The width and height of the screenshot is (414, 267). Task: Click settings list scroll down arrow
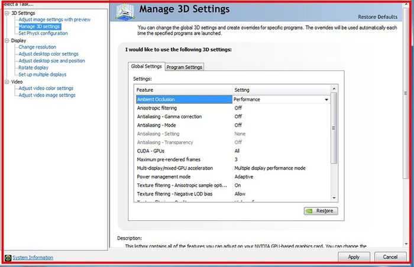(334, 198)
